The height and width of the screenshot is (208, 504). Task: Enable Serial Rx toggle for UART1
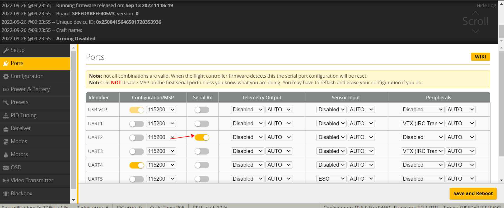[x=202, y=124]
